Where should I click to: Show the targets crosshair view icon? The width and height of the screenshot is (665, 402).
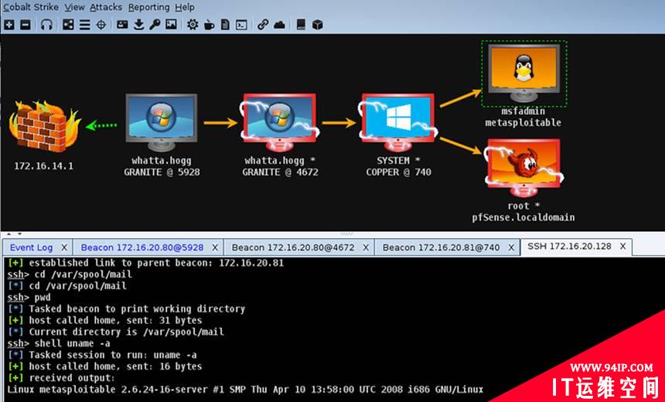101,25
